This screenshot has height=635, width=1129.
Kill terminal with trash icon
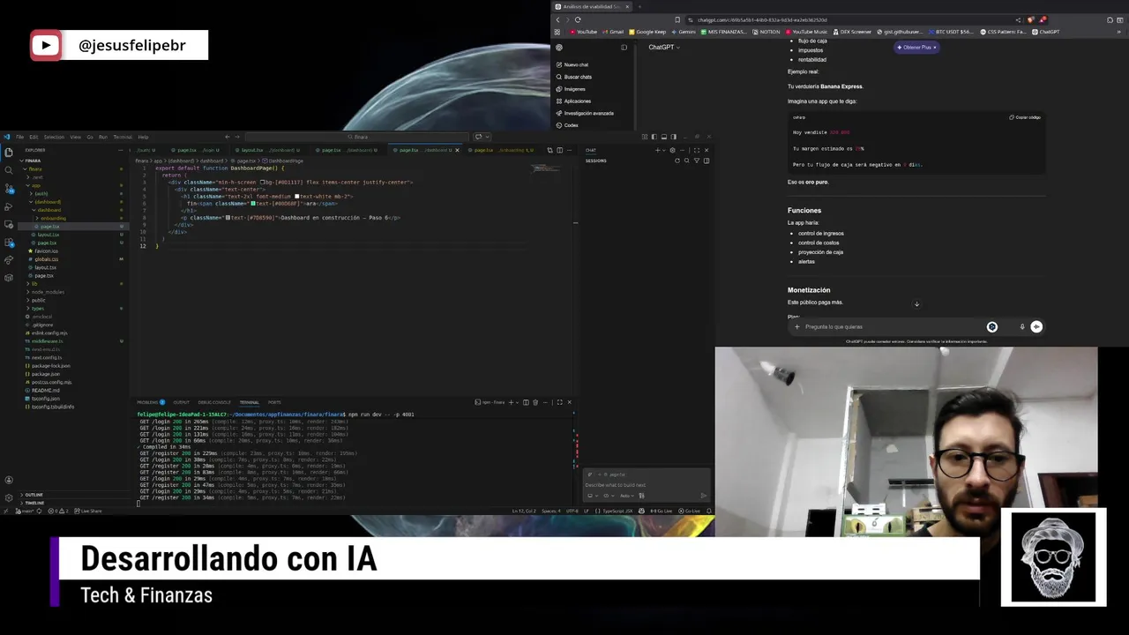point(535,402)
